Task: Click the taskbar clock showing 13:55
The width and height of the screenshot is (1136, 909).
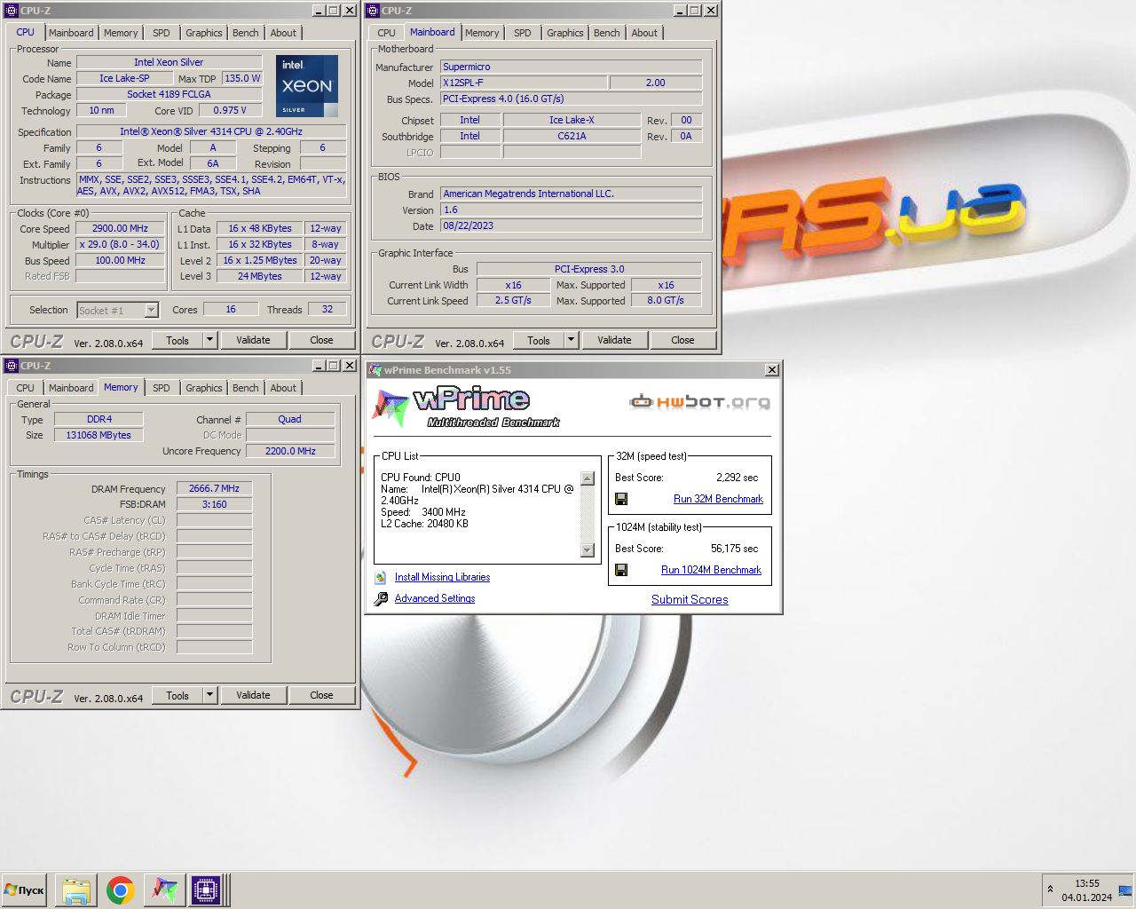Action: 1087,883
